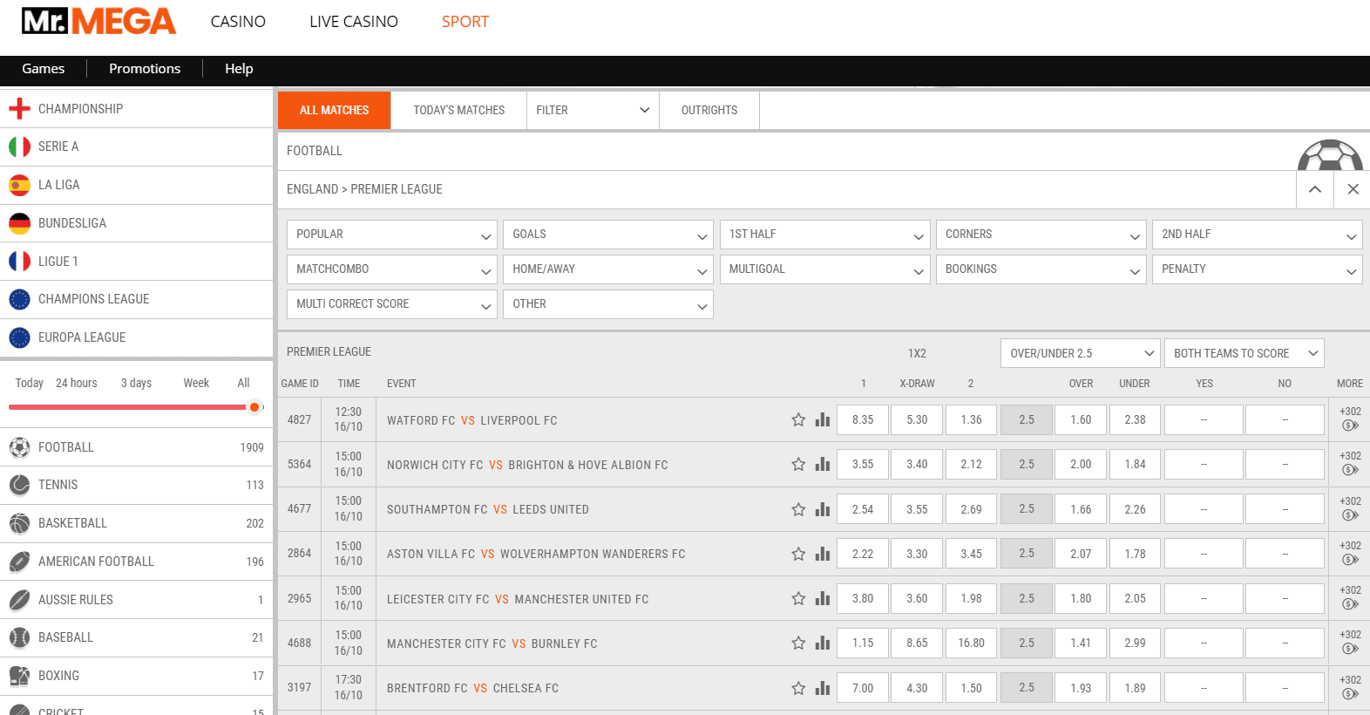Screen dimensions: 1370x715
Task: Expand the Corners market dropdown
Action: (x=1041, y=235)
